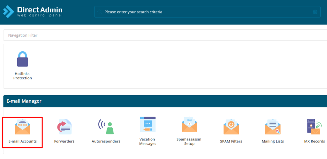
Task: Open the Autoresponders icon
Action: [106, 126]
